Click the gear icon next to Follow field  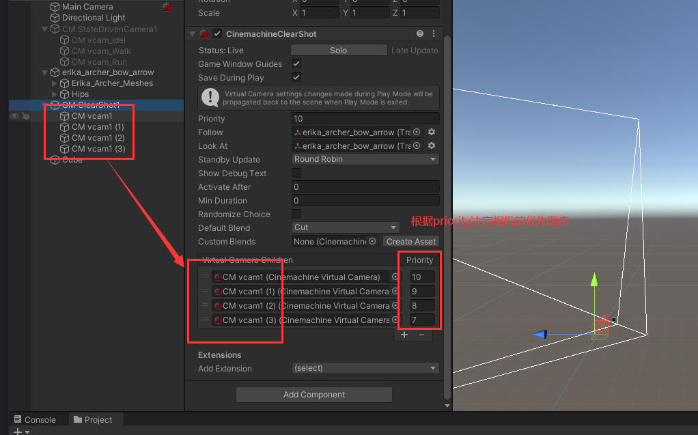tap(432, 132)
